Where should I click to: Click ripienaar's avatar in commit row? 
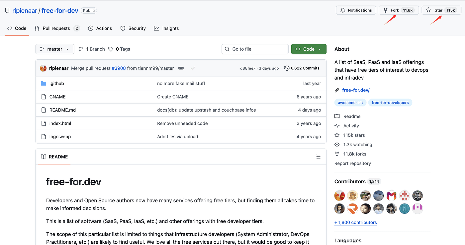(x=43, y=68)
